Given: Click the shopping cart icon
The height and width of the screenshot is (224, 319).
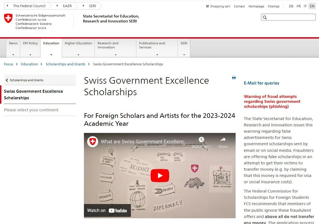Looking at the screenshot, I should pos(207,6).
